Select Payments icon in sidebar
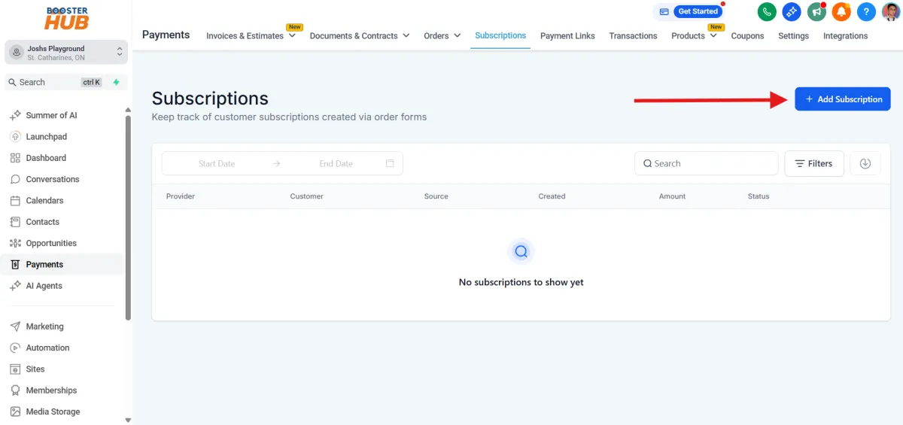Screen dimensions: 903x425 pos(15,265)
